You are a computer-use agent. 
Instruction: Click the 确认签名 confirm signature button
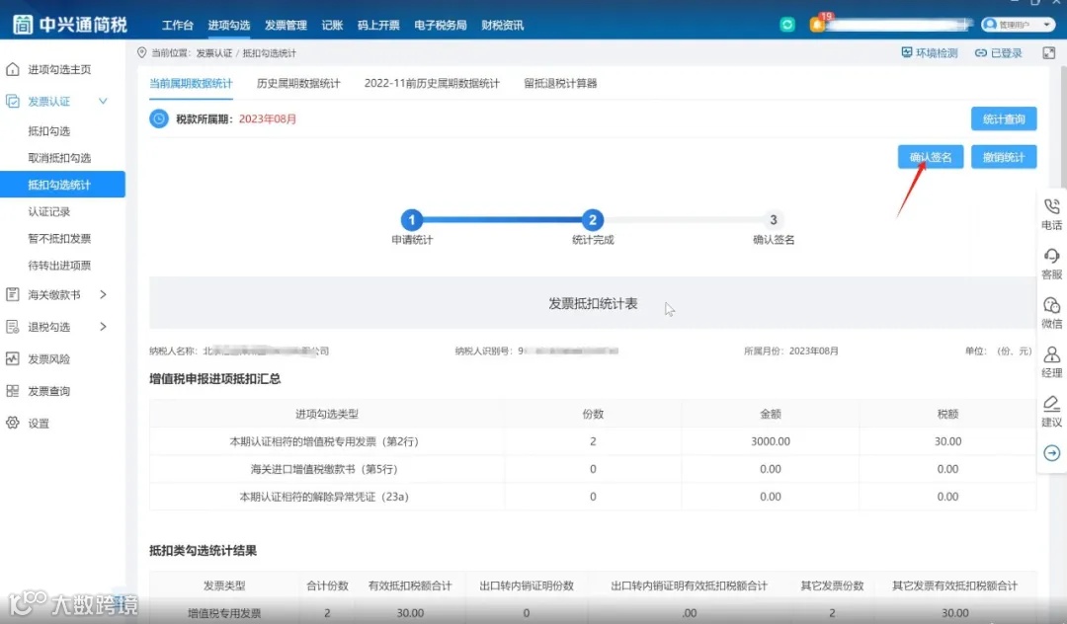coord(930,156)
